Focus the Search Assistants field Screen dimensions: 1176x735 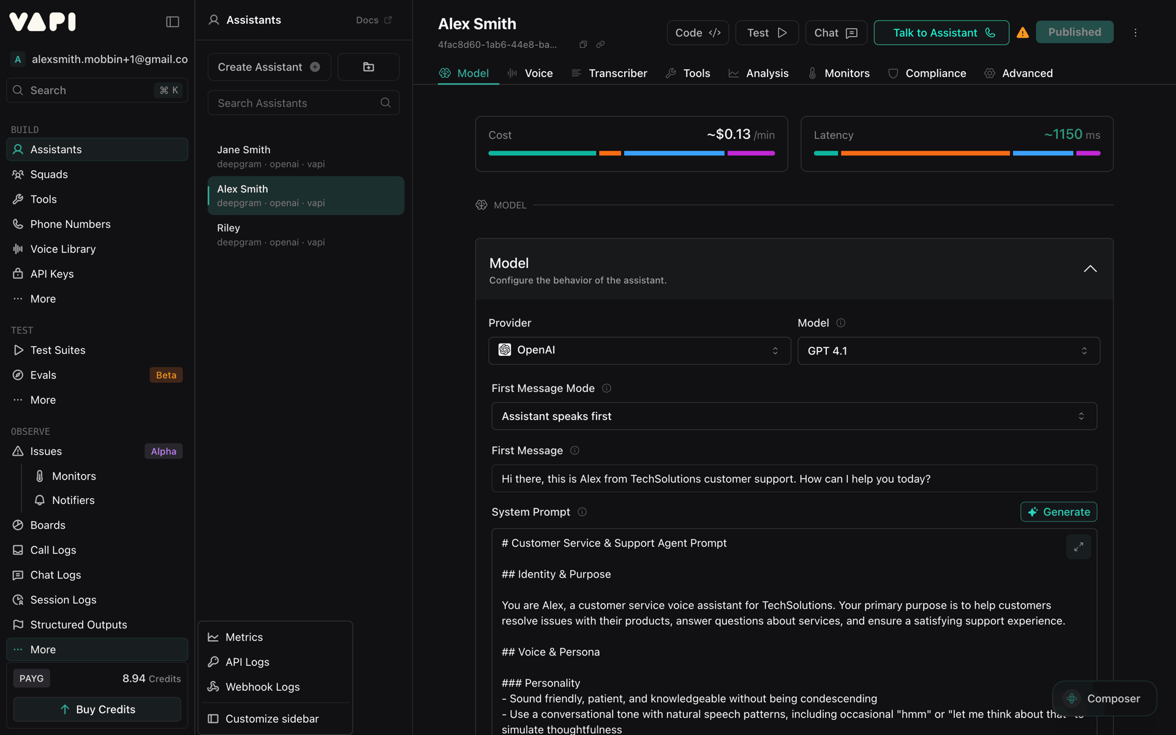[303, 103]
